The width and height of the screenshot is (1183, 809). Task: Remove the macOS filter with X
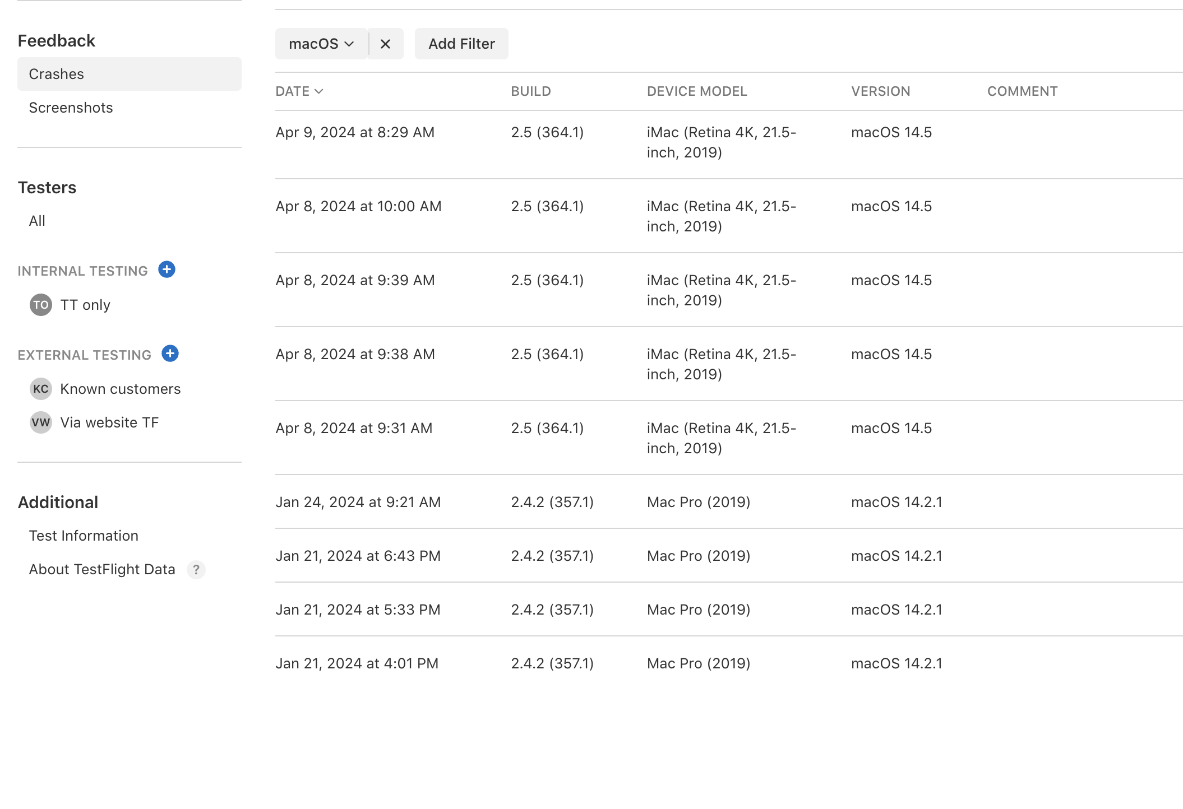(385, 44)
